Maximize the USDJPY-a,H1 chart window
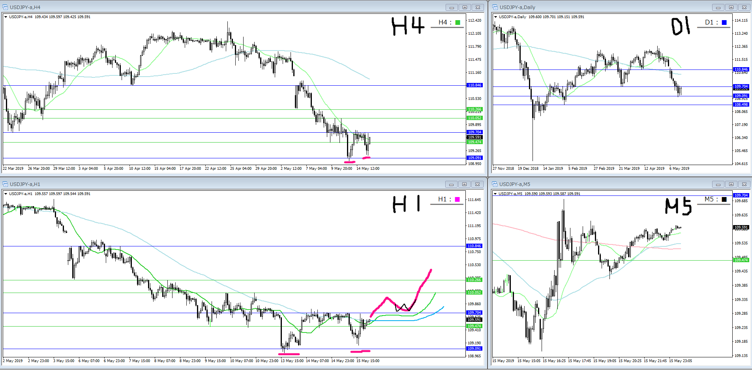The height and width of the screenshot is (370, 752). click(x=465, y=184)
